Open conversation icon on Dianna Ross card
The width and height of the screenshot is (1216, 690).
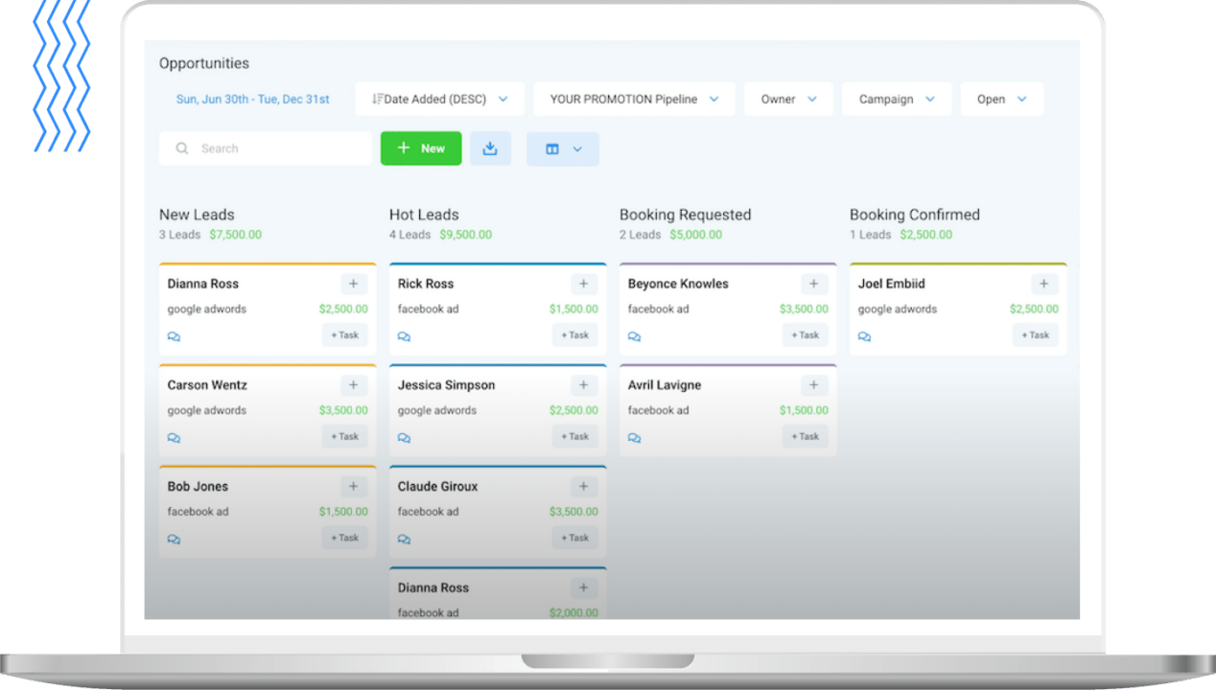[x=174, y=336]
